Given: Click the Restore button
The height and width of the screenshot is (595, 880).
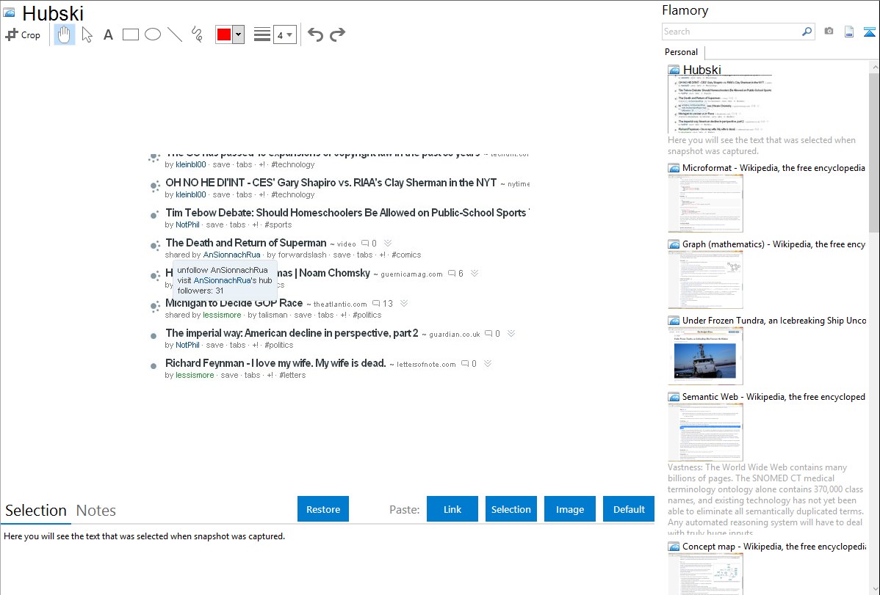Looking at the screenshot, I should (323, 509).
